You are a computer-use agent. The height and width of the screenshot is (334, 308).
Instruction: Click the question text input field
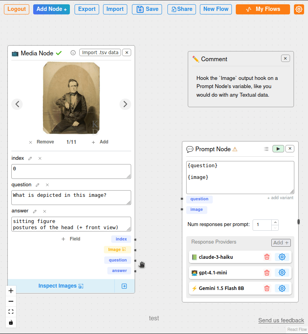71,197
